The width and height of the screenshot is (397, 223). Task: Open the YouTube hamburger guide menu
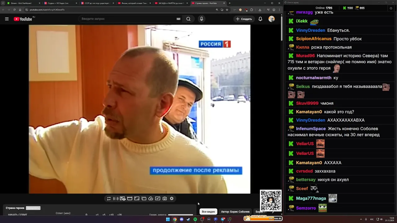[7, 19]
